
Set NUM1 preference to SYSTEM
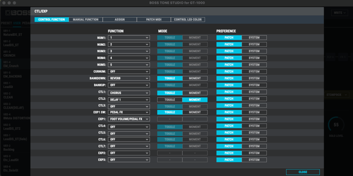tap(254, 38)
